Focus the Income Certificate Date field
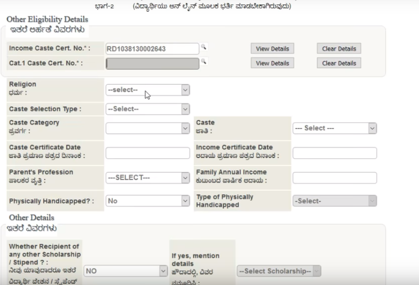Image resolution: width=419 pixels, height=285 pixels. pyautogui.click(x=335, y=153)
